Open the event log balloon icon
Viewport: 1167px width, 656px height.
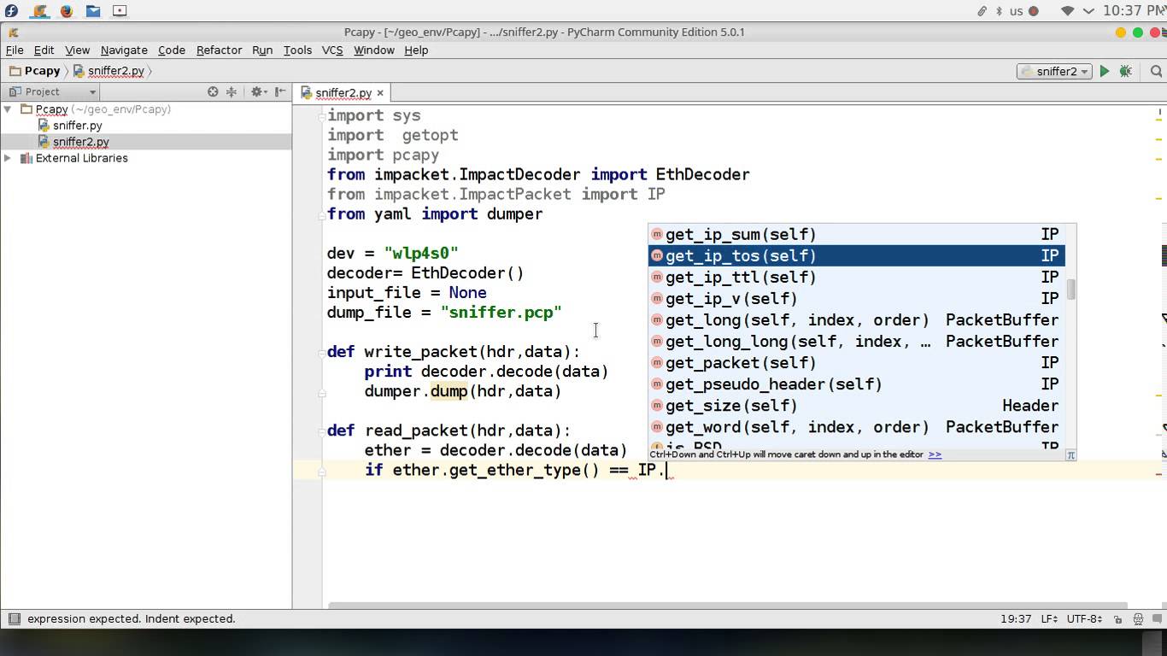point(1157,619)
